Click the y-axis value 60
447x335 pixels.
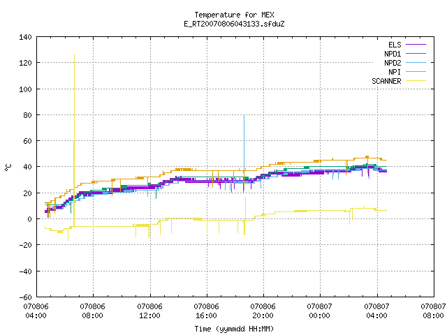pyautogui.click(x=27, y=141)
